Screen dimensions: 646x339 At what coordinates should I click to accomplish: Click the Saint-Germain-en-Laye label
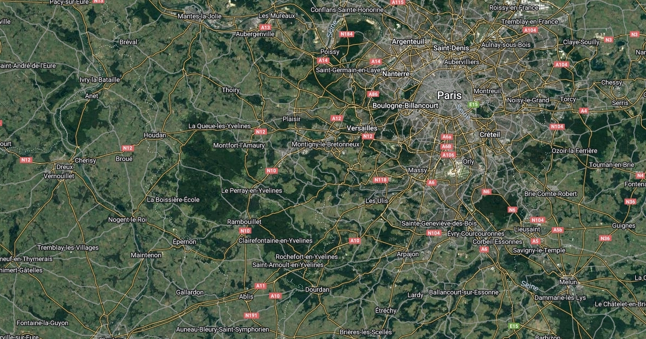click(348, 70)
